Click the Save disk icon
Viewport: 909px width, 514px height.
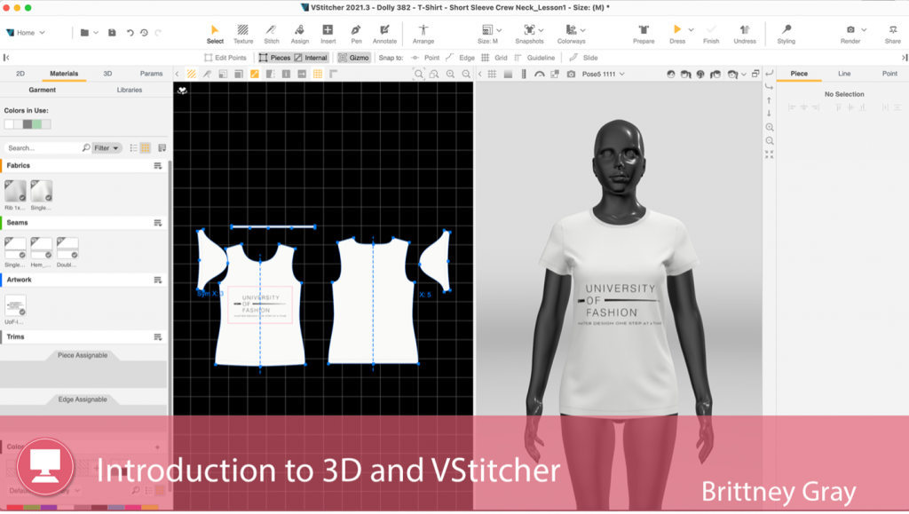coord(112,33)
